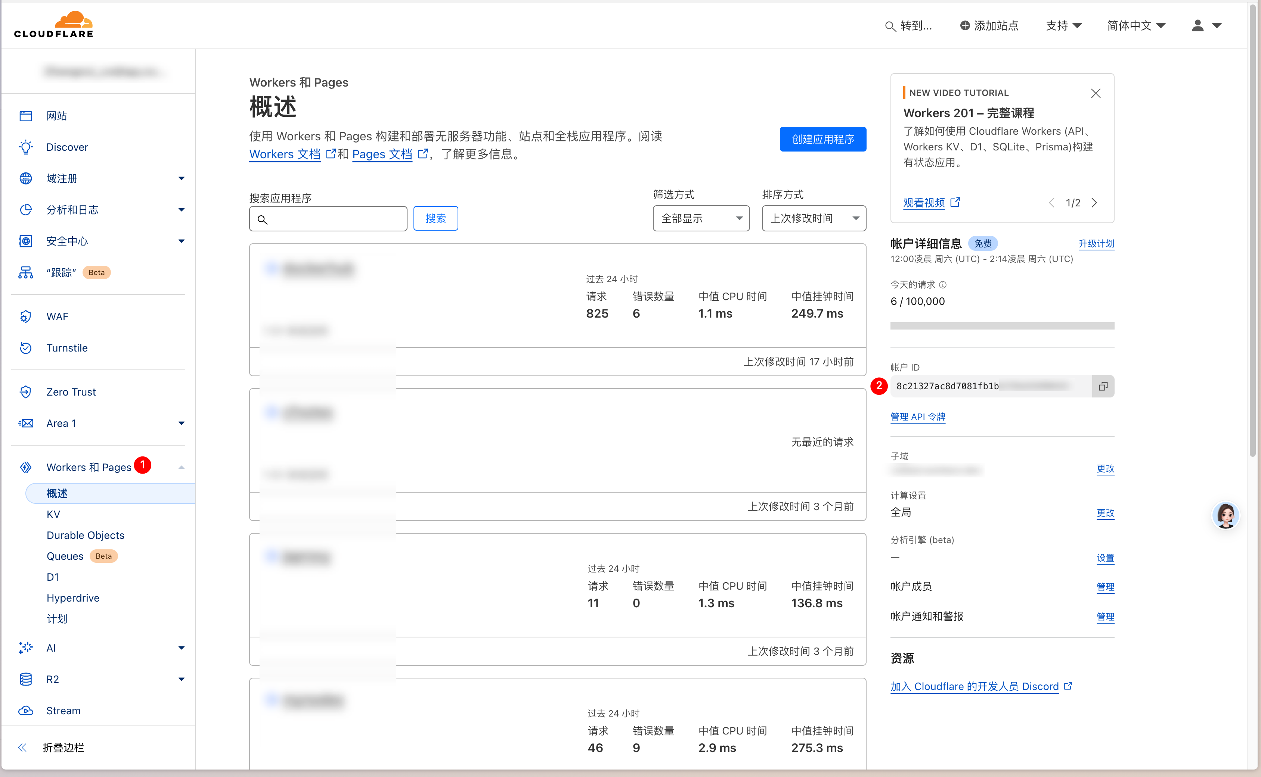Open the chat assistant avatar
The height and width of the screenshot is (777, 1261).
(x=1226, y=515)
